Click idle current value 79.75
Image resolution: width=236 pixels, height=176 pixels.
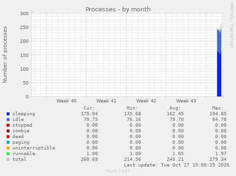click(x=91, y=120)
